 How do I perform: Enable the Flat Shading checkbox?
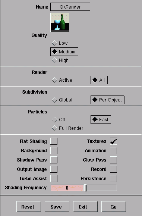click(x=54, y=141)
